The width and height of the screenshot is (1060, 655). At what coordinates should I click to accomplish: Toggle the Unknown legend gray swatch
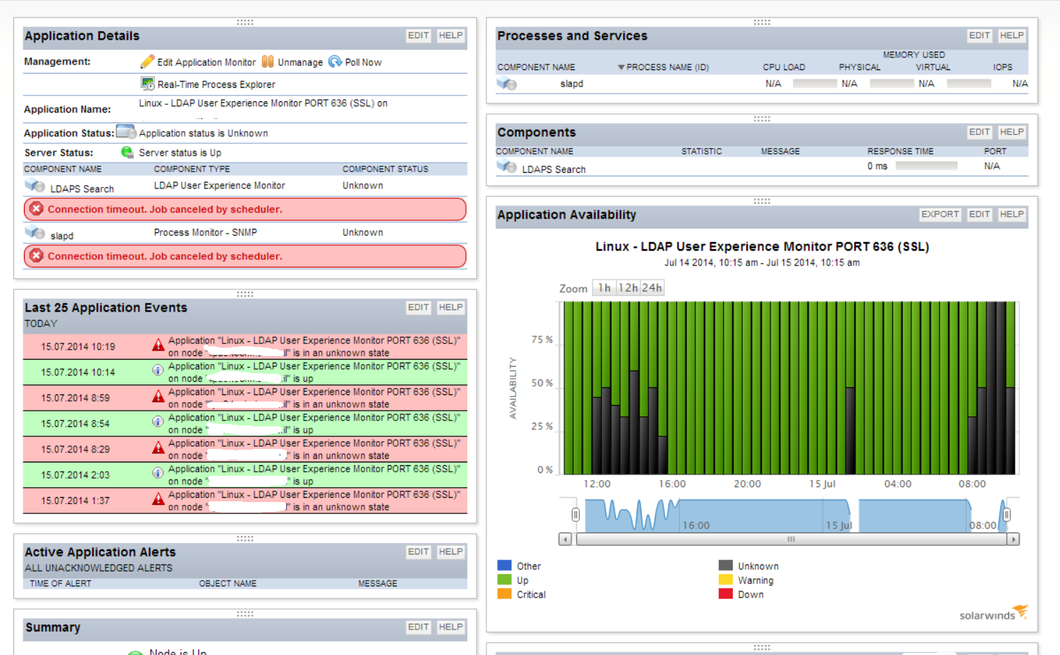(x=726, y=565)
